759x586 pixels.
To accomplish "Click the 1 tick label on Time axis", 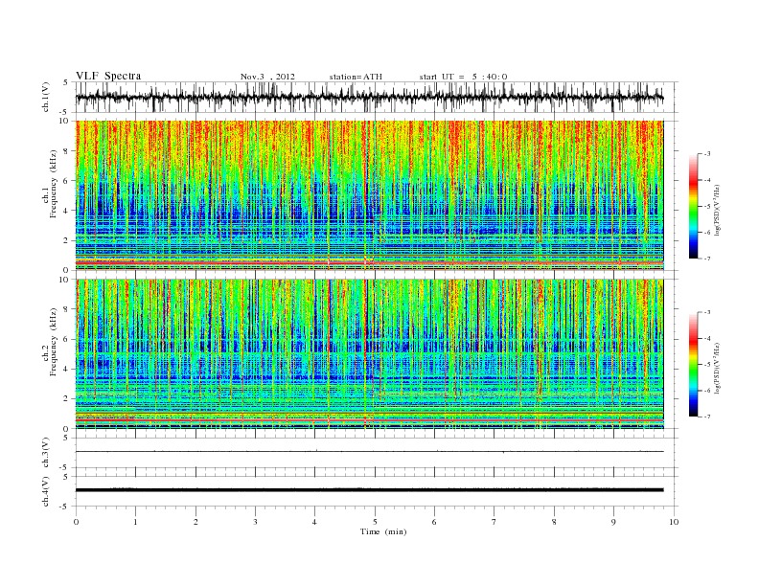I will coord(135,522).
